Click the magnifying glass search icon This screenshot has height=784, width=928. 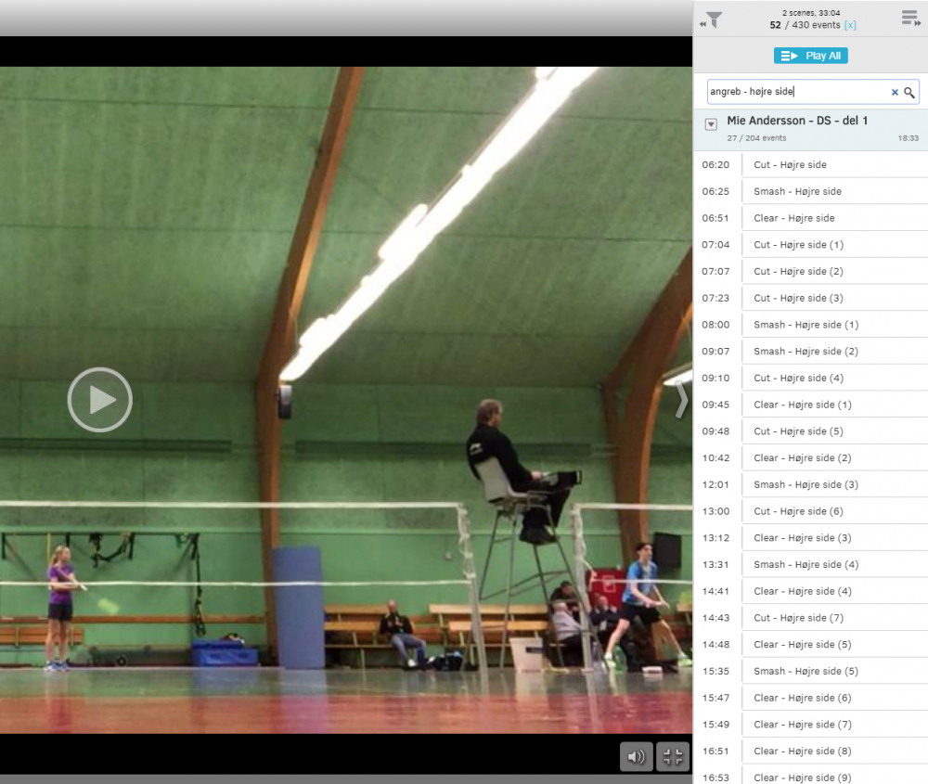(909, 93)
